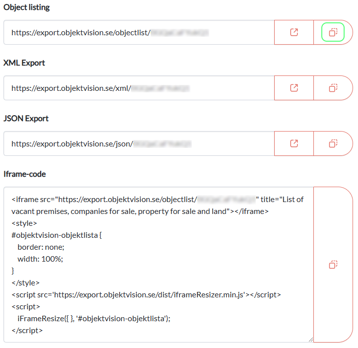Select the JSON Export URL field
This screenshot has height=348, width=358.
click(x=139, y=144)
